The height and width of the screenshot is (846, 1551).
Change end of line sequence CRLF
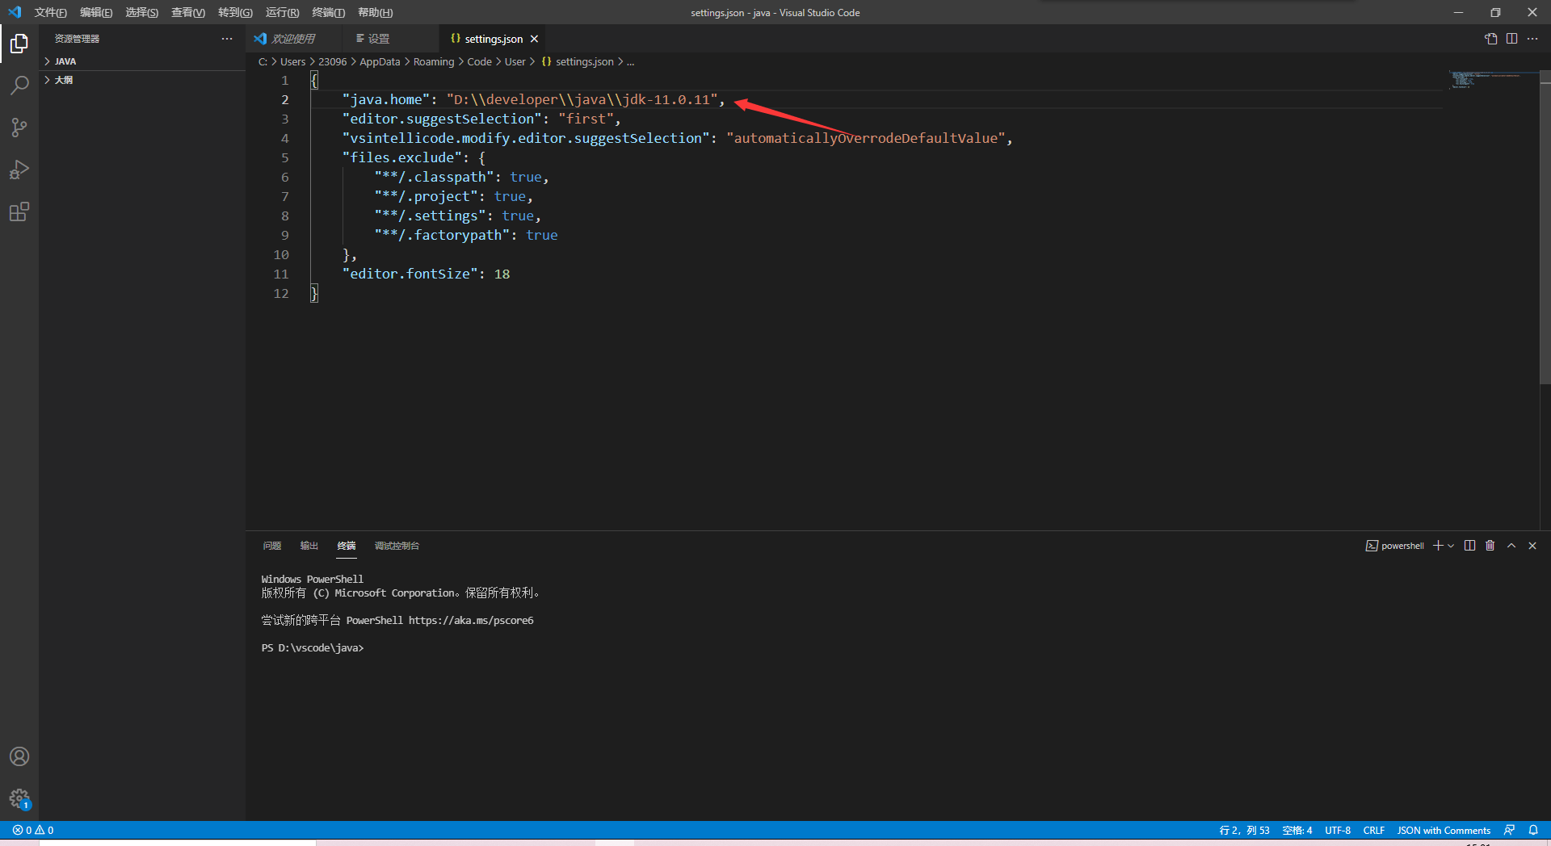click(x=1374, y=830)
